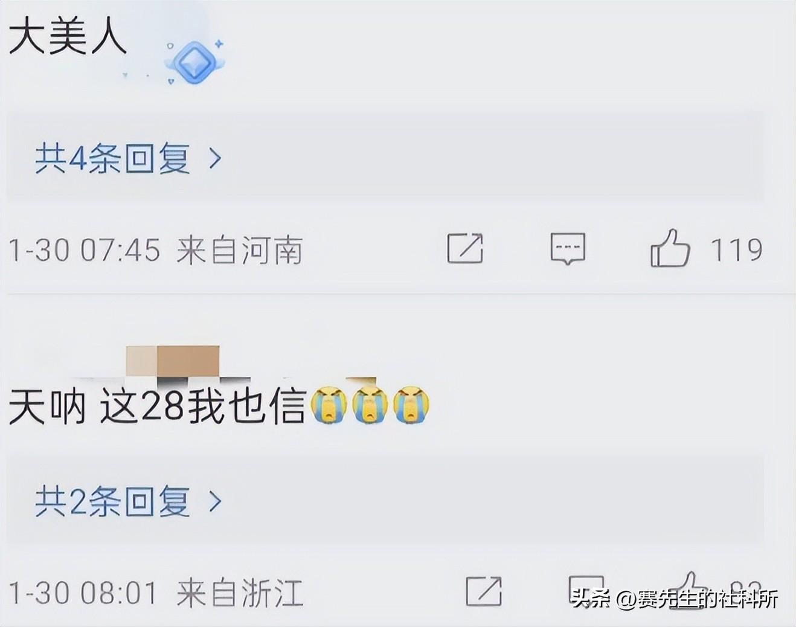Click the repost icon on the 浙江 comment
This screenshot has width=796, height=627.
[484, 591]
